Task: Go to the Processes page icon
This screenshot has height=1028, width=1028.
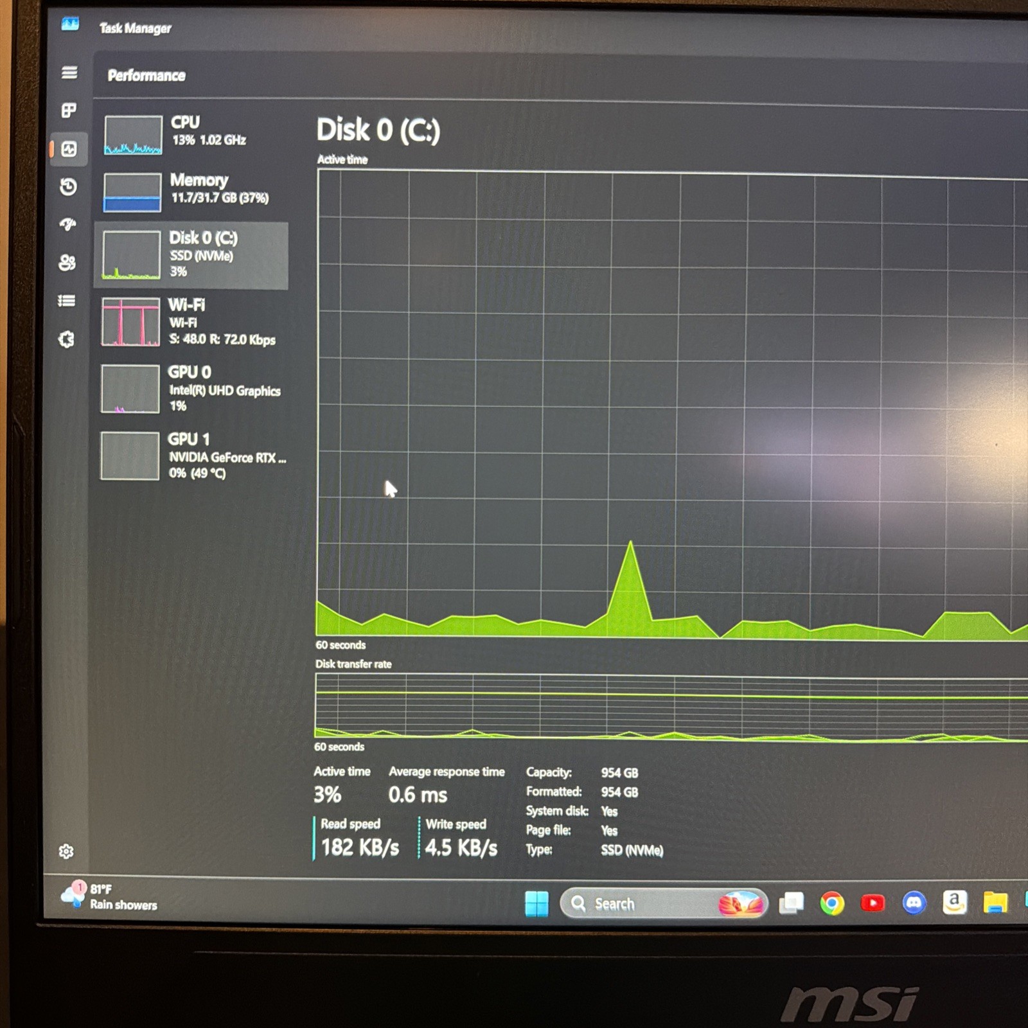Action: click(x=69, y=111)
